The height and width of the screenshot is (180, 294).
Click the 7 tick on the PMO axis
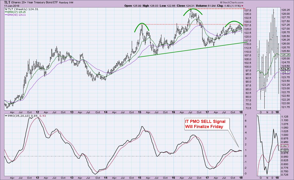246,115
